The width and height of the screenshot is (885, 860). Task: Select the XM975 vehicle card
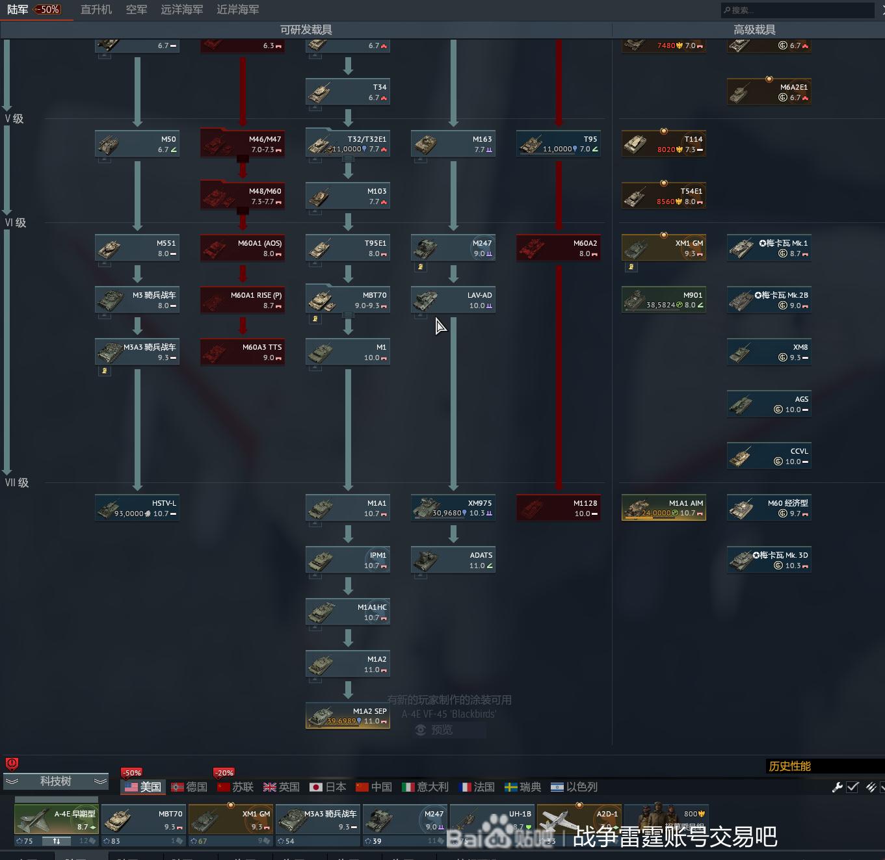pos(453,508)
